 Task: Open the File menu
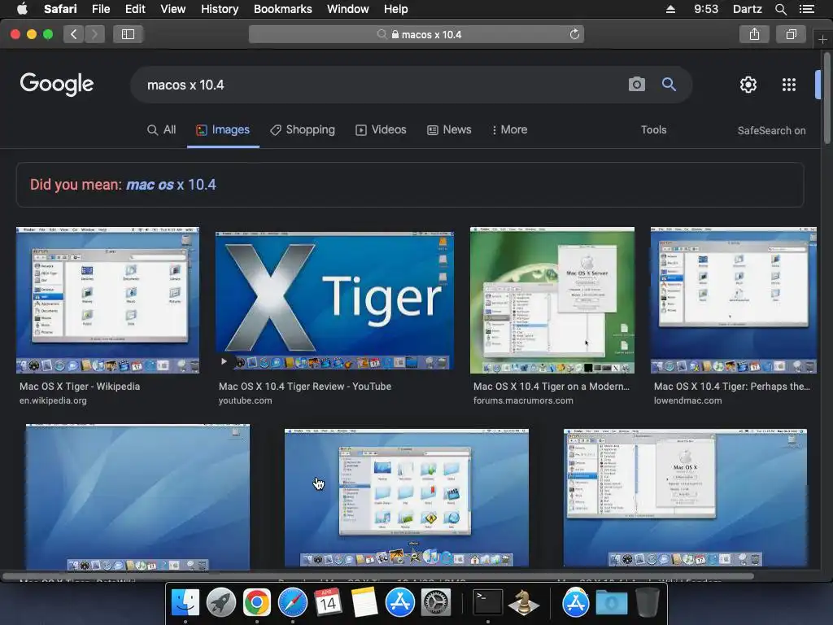point(100,9)
